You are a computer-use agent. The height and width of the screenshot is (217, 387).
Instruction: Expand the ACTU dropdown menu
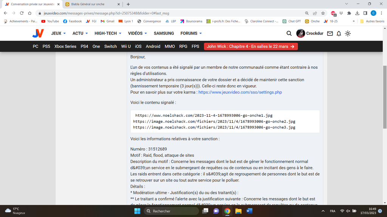pos(80,34)
